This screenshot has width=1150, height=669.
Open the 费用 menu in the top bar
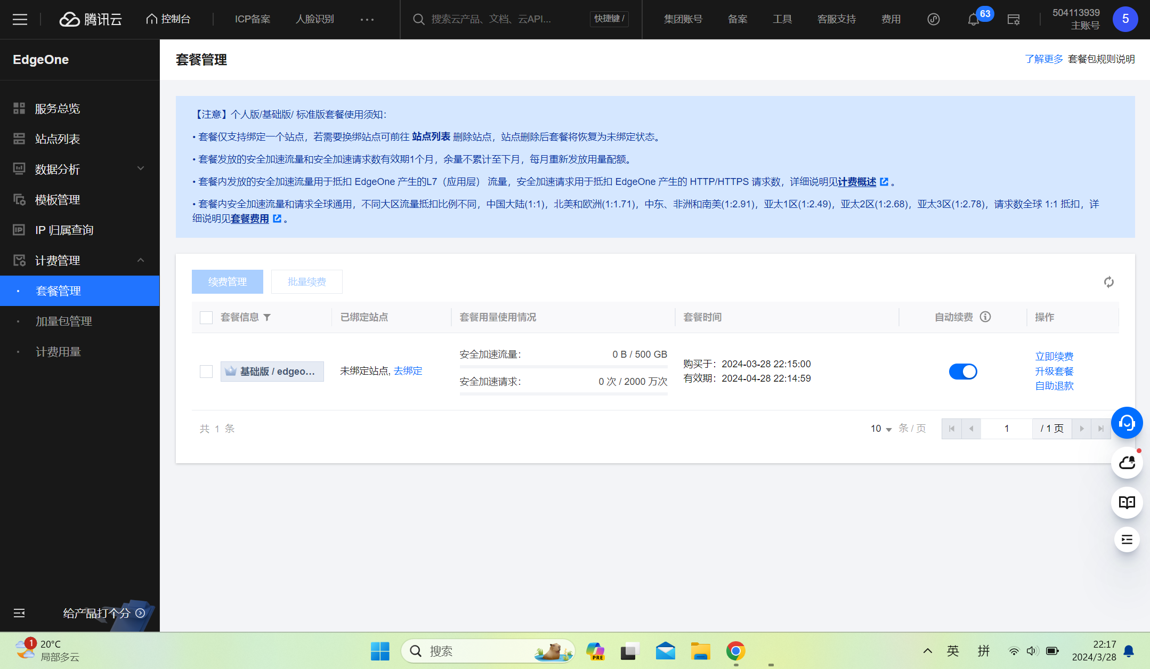(x=890, y=19)
